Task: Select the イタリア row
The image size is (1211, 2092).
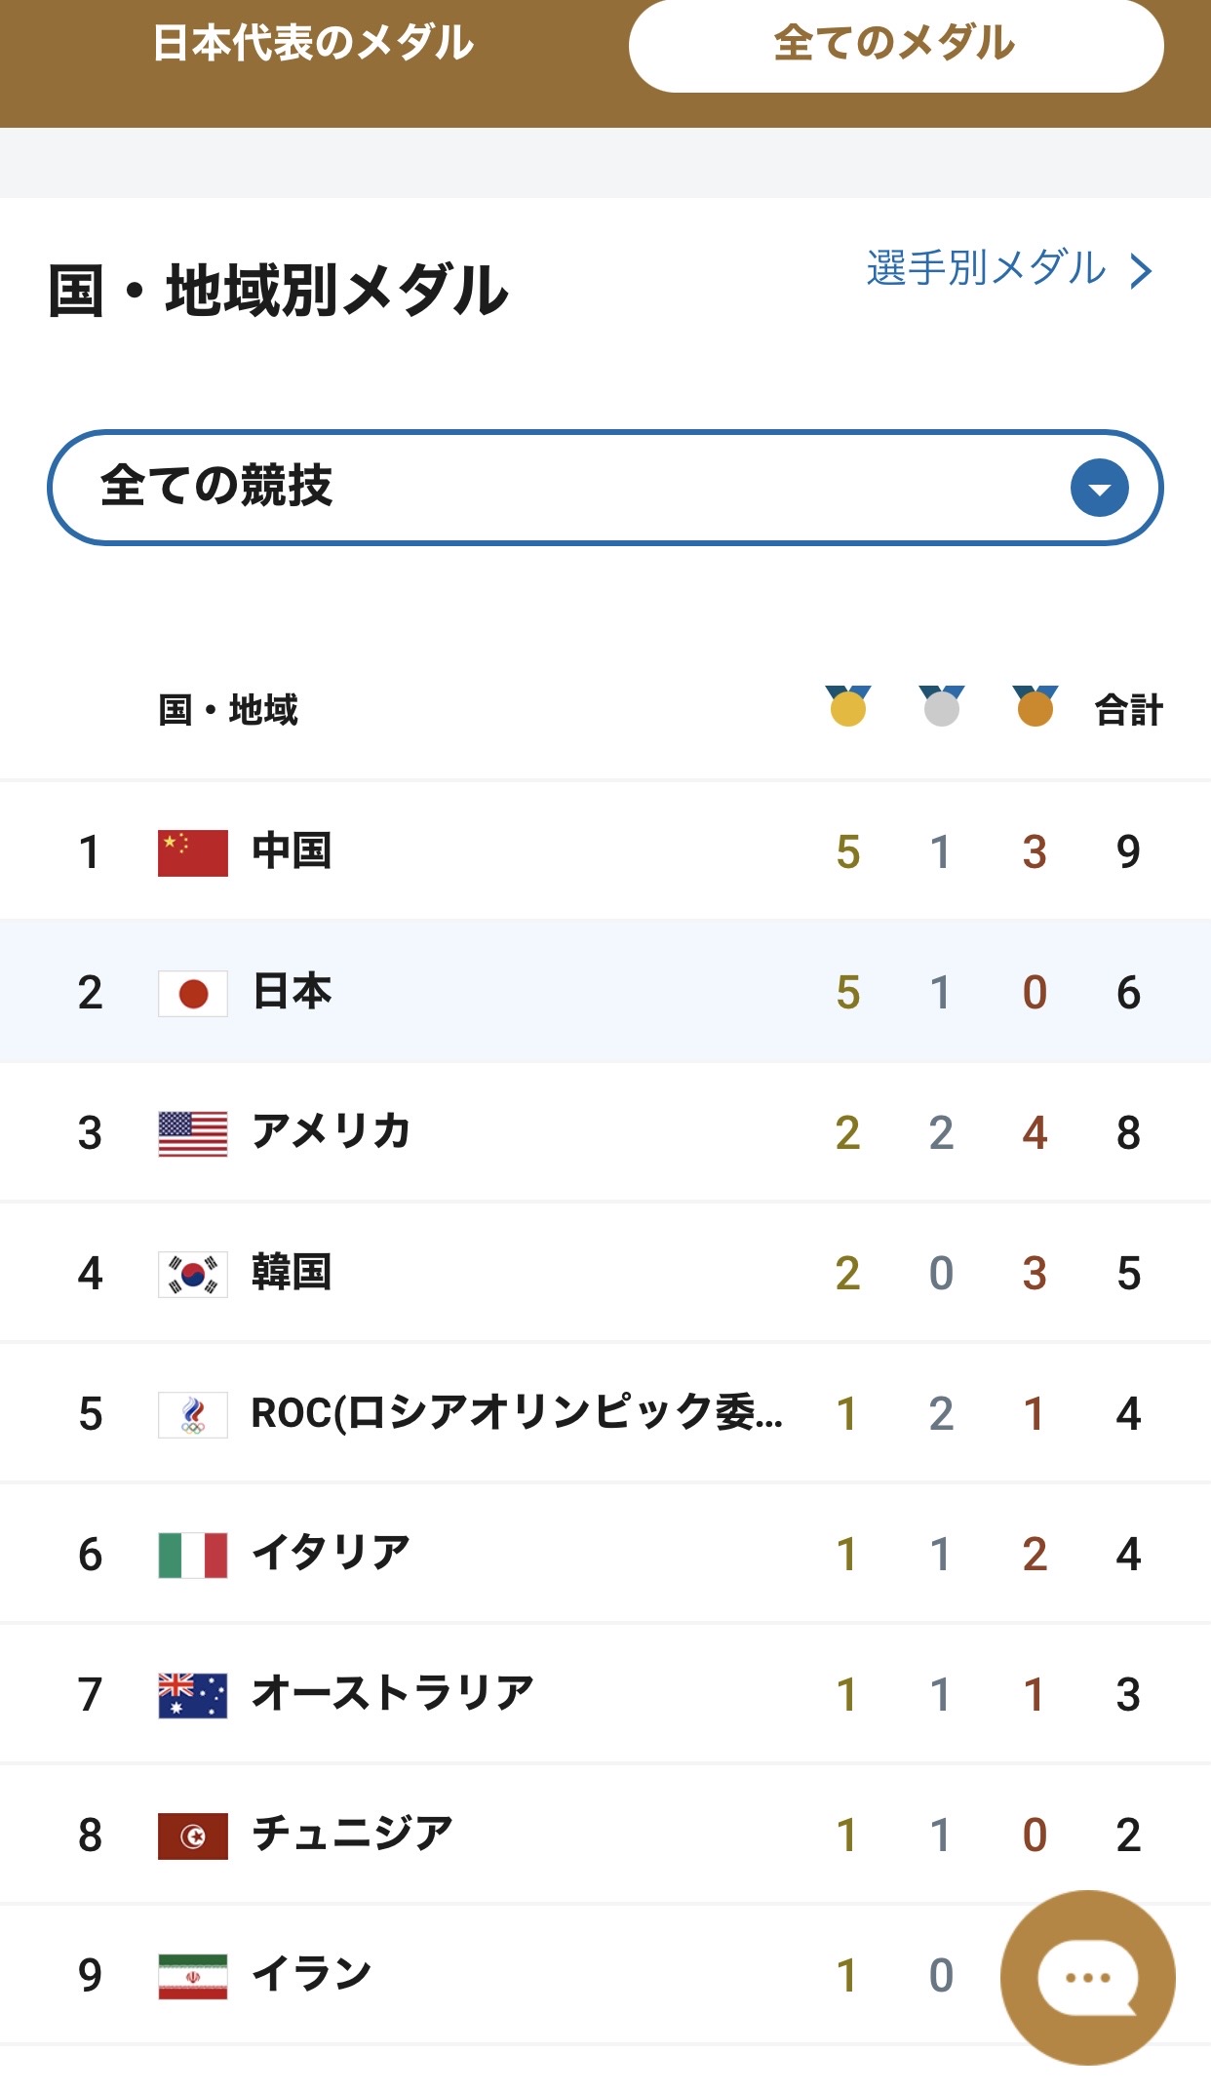Action: point(605,1555)
